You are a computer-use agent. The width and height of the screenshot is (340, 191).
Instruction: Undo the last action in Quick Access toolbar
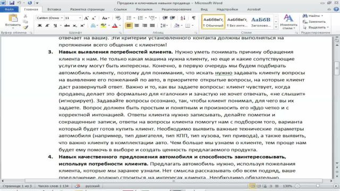click(x=19, y=3)
